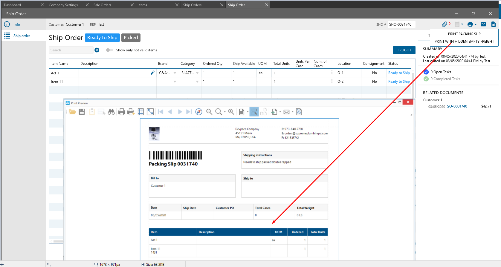The width and height of the screenshot is (501, 267).
Task: Click the Save icon in Print Preview
Action: click(x=82, y=112)
